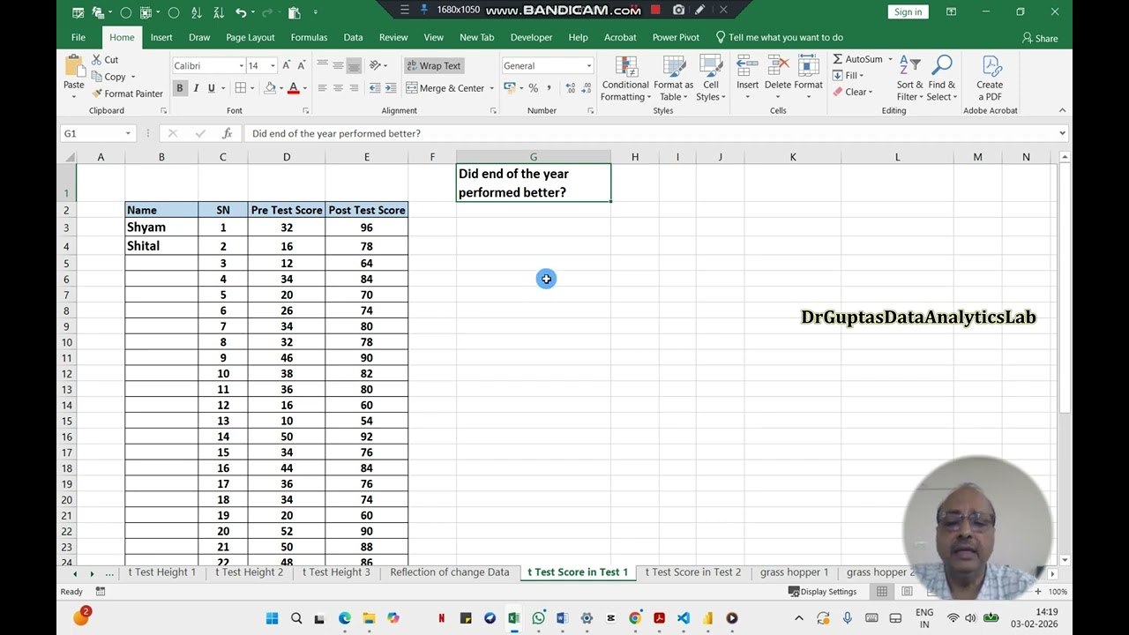Switch to sheet t Test Score in Test 2
Screen dimensions: 1129x635
pyautogui.click(x=693, y=572)
